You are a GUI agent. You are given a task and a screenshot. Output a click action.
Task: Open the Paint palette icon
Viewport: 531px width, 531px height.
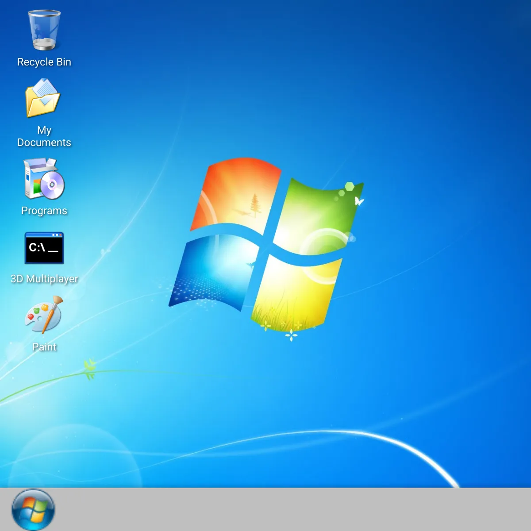click(44, 315)
